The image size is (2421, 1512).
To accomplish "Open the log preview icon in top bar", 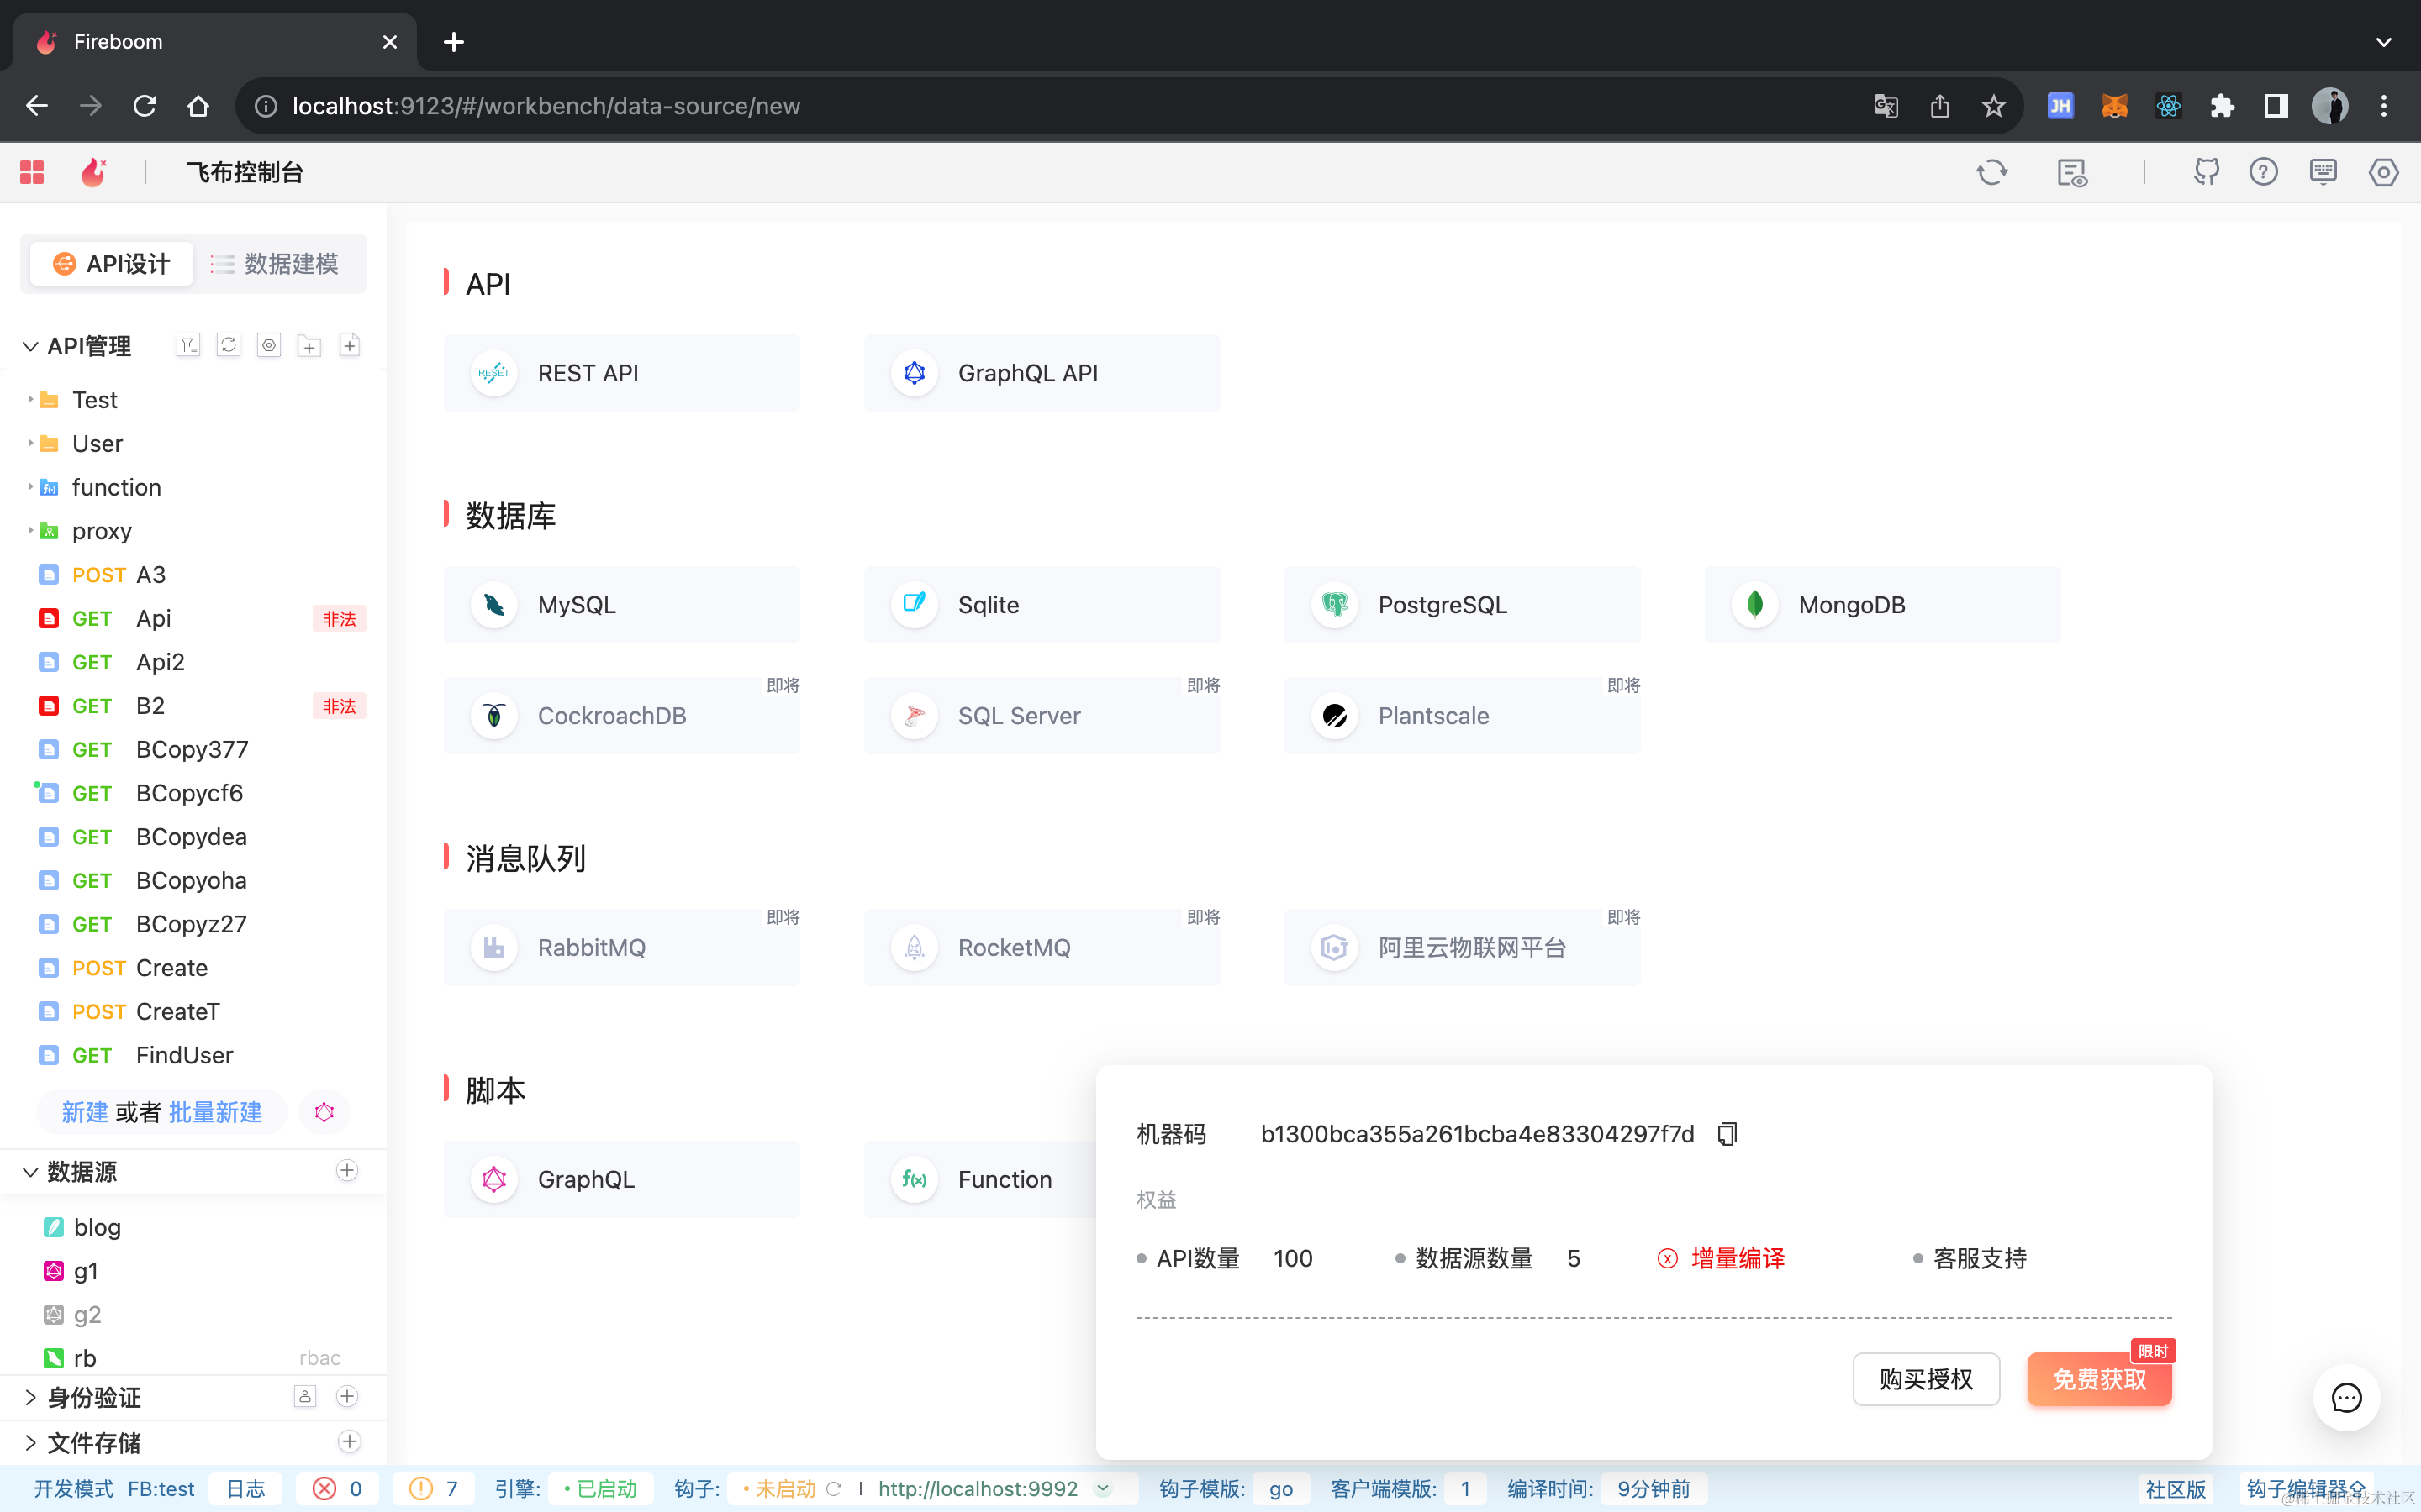I will click(2072, 172).
